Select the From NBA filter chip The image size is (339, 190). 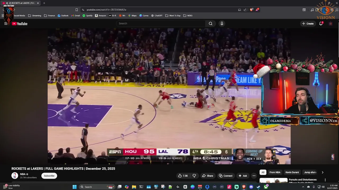tap(275, 172)
